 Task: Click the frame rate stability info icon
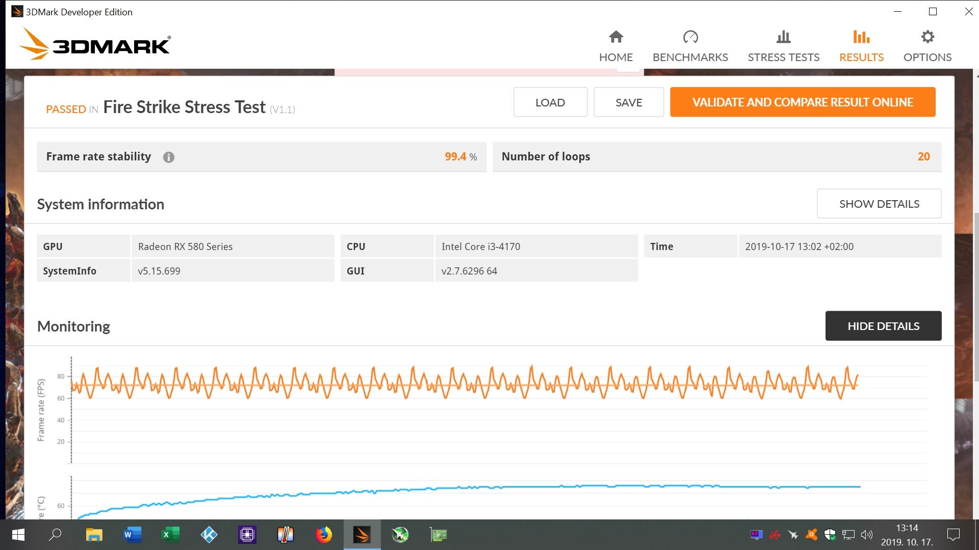168,157
